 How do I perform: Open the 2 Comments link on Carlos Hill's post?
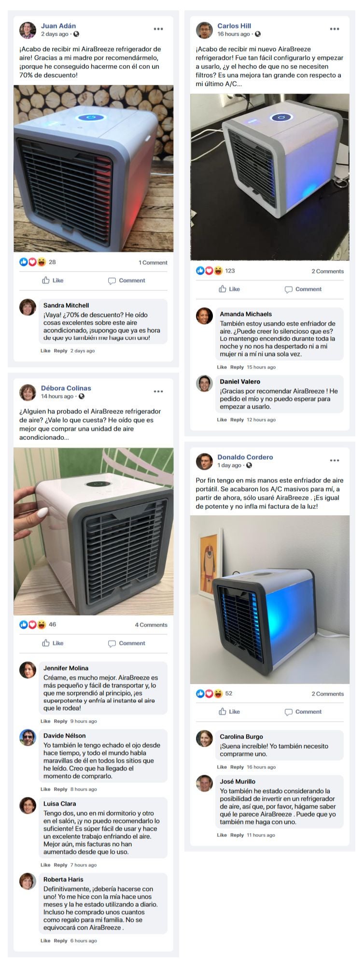(327, 271)
